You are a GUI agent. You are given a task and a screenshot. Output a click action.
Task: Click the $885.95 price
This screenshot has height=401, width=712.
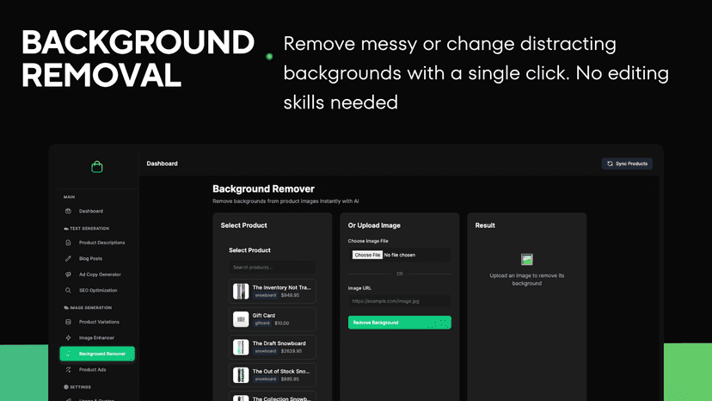coord(290,379)
